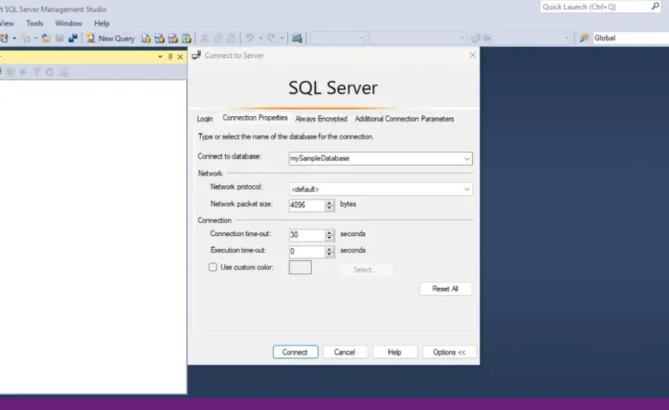Open the Help menu

click(x=102, y=24)
